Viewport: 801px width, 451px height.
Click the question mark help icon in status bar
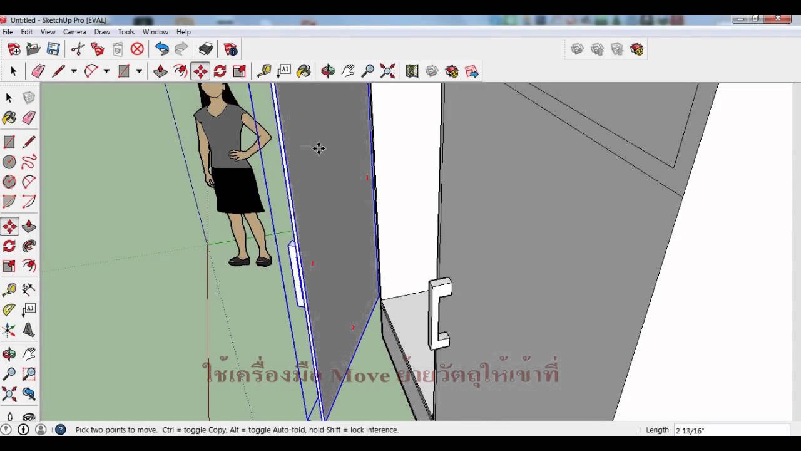tap(61, 430)
